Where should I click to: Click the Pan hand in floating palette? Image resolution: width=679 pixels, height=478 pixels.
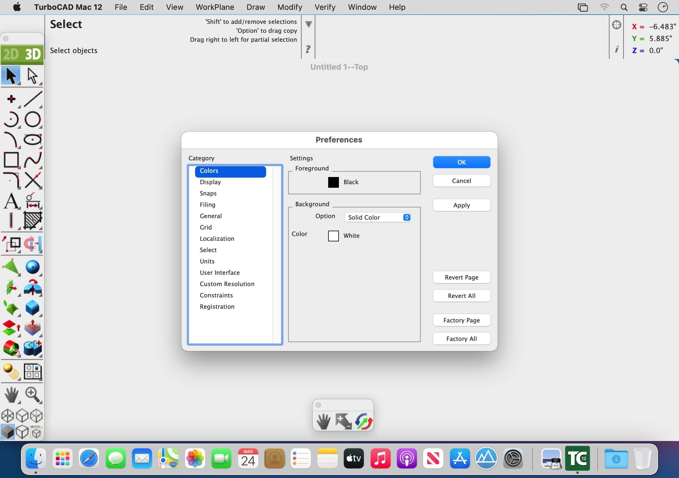tap(323, 421)
